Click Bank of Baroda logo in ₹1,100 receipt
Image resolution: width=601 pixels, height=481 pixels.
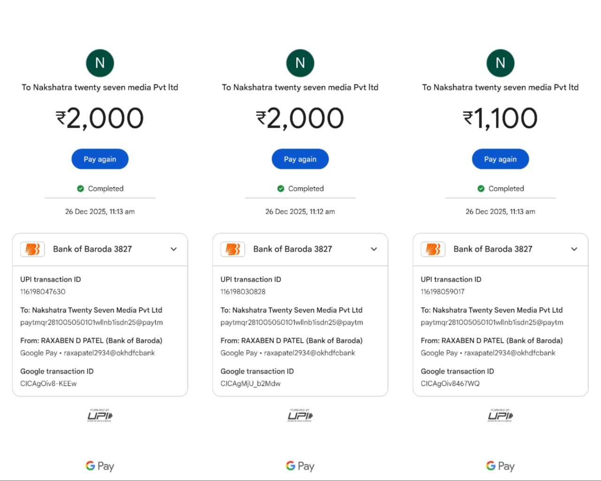pyautogui.click(x=433, y=249)
